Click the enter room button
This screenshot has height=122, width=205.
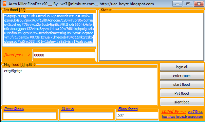coord(182,76)
